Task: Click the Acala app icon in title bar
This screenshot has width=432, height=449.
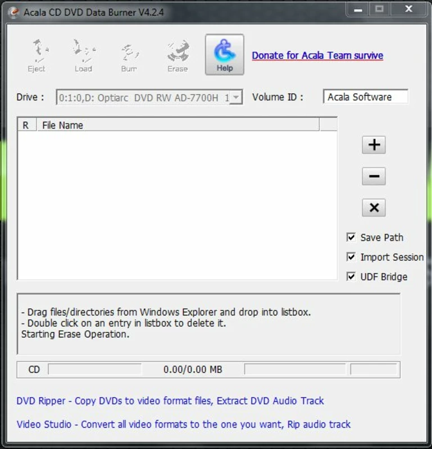Action: pos(13,12)
